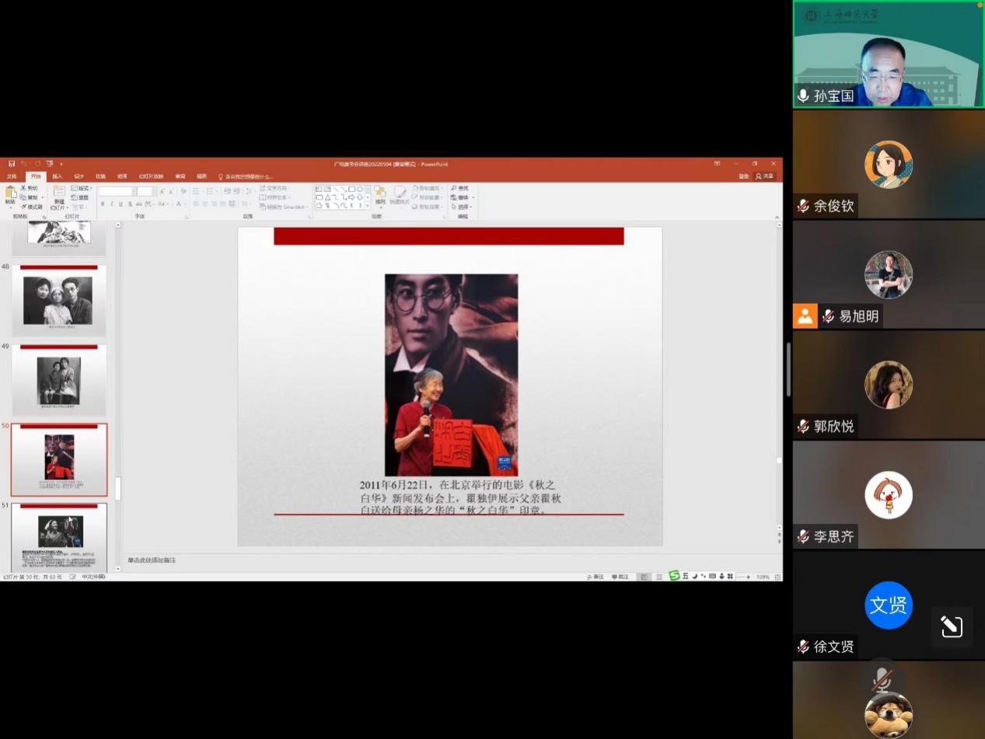This screenshot has width=985, height=739.
Task: Click the fit slide to window icon
Action: click(x=775, y=577)
